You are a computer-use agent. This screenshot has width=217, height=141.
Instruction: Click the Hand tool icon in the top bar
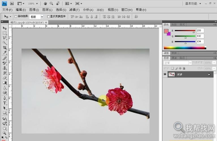[x=45, y=3]
